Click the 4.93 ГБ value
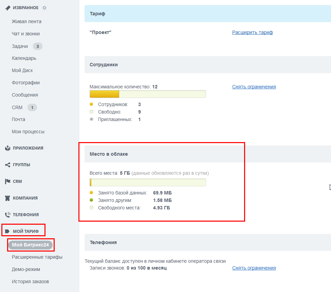 [x=162, y=208]
